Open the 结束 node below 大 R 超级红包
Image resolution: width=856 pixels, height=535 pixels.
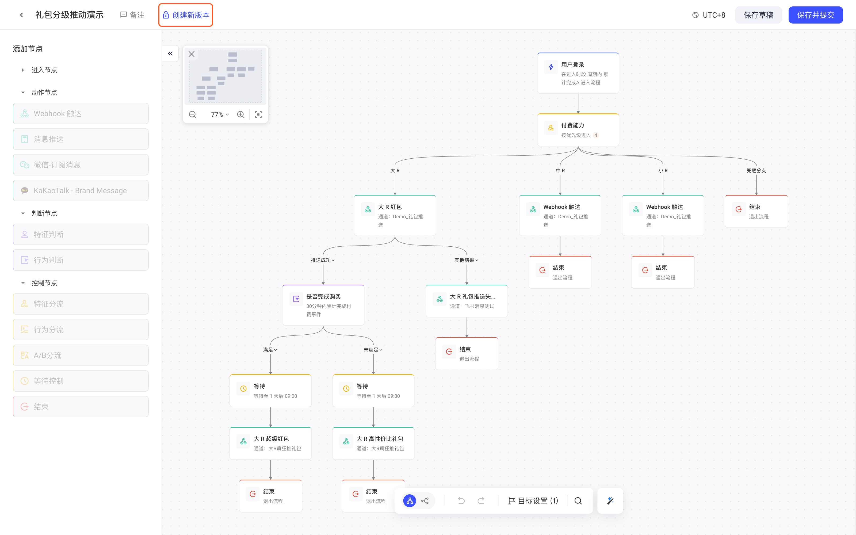tap(270, 496)
